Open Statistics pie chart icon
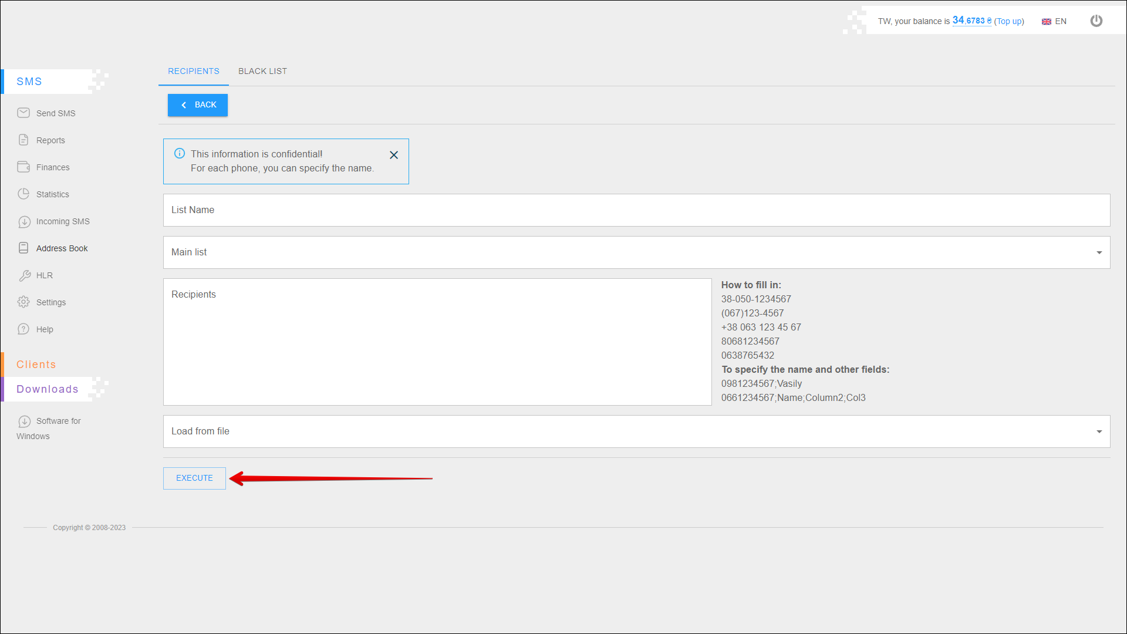Image resolution: width=1127 pixels, height=634 pixels. point(23,194)
